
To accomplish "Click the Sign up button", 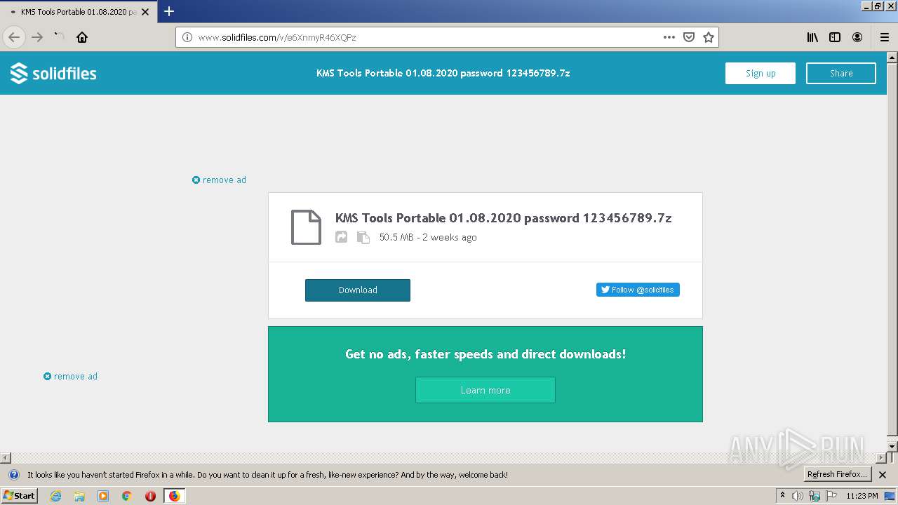I will (x=760, y=73).
